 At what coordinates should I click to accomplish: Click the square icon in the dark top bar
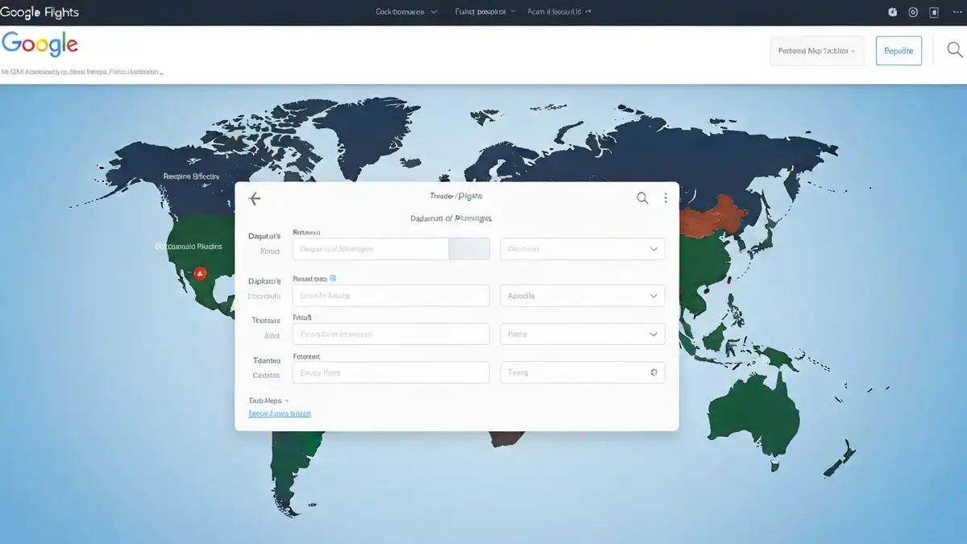[x=935, y=12]
